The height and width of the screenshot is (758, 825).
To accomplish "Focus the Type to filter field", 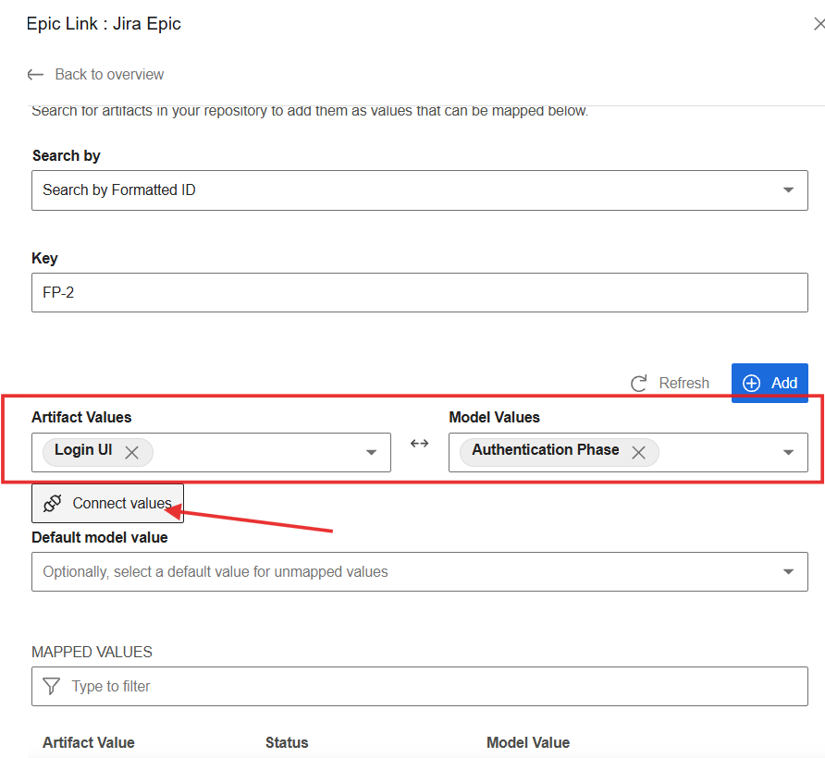I will [x=435, y=686].
